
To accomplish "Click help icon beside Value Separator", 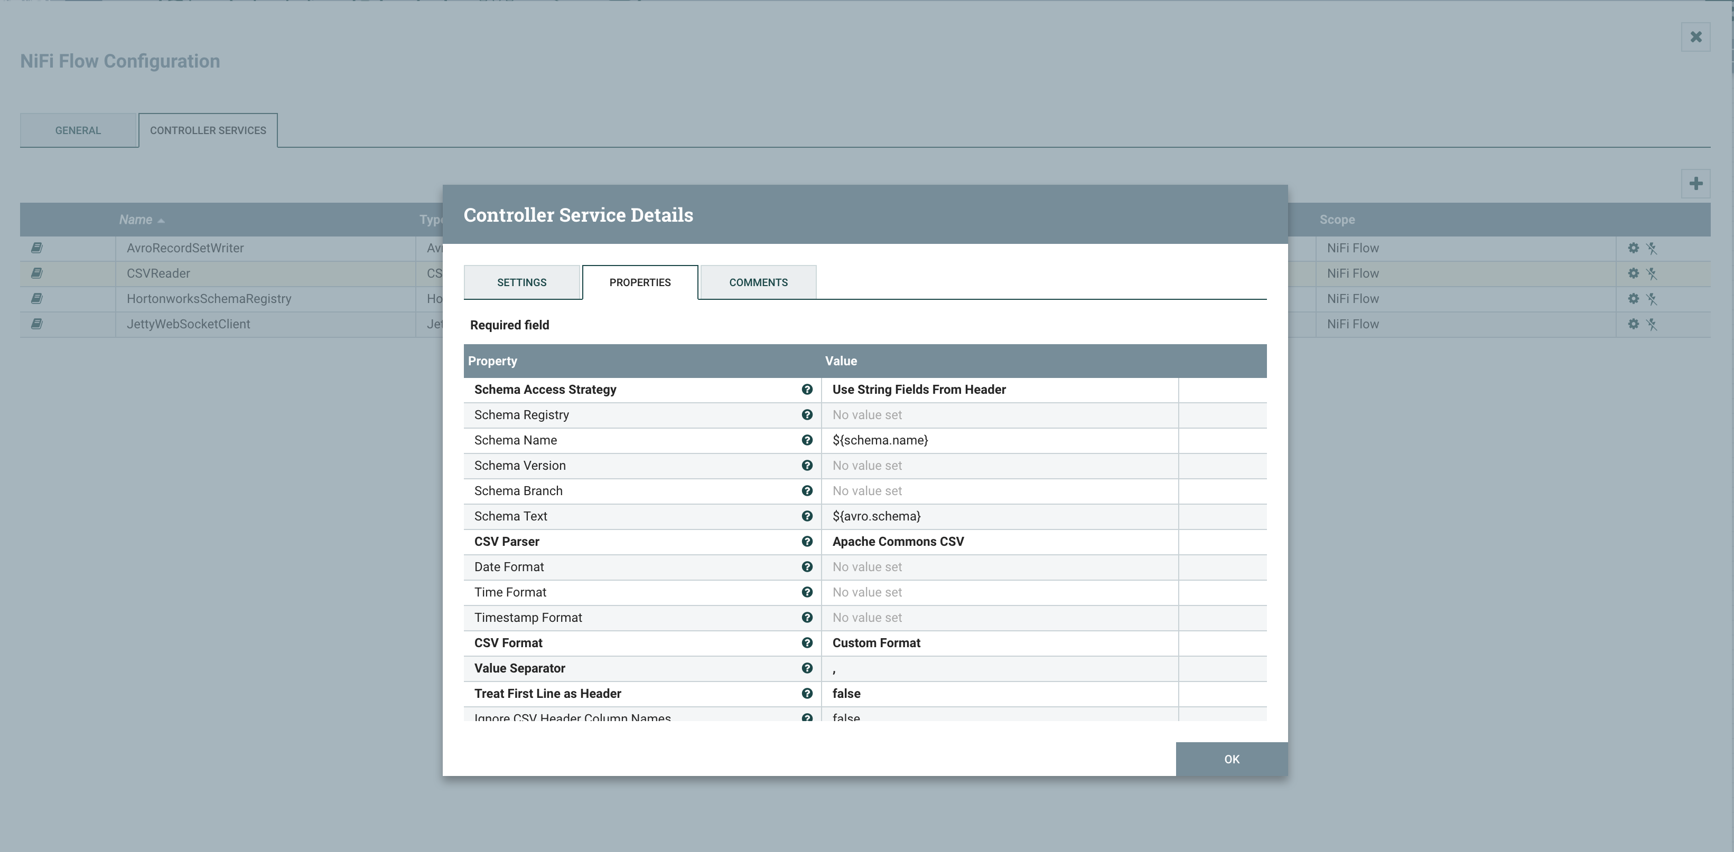I will coord(806,668).
